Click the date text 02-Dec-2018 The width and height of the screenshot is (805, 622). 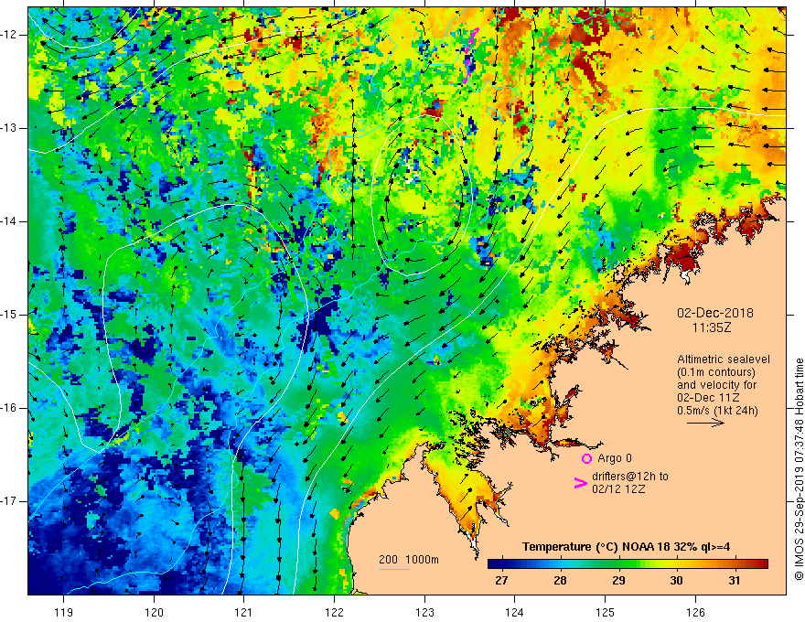(714, 313)
